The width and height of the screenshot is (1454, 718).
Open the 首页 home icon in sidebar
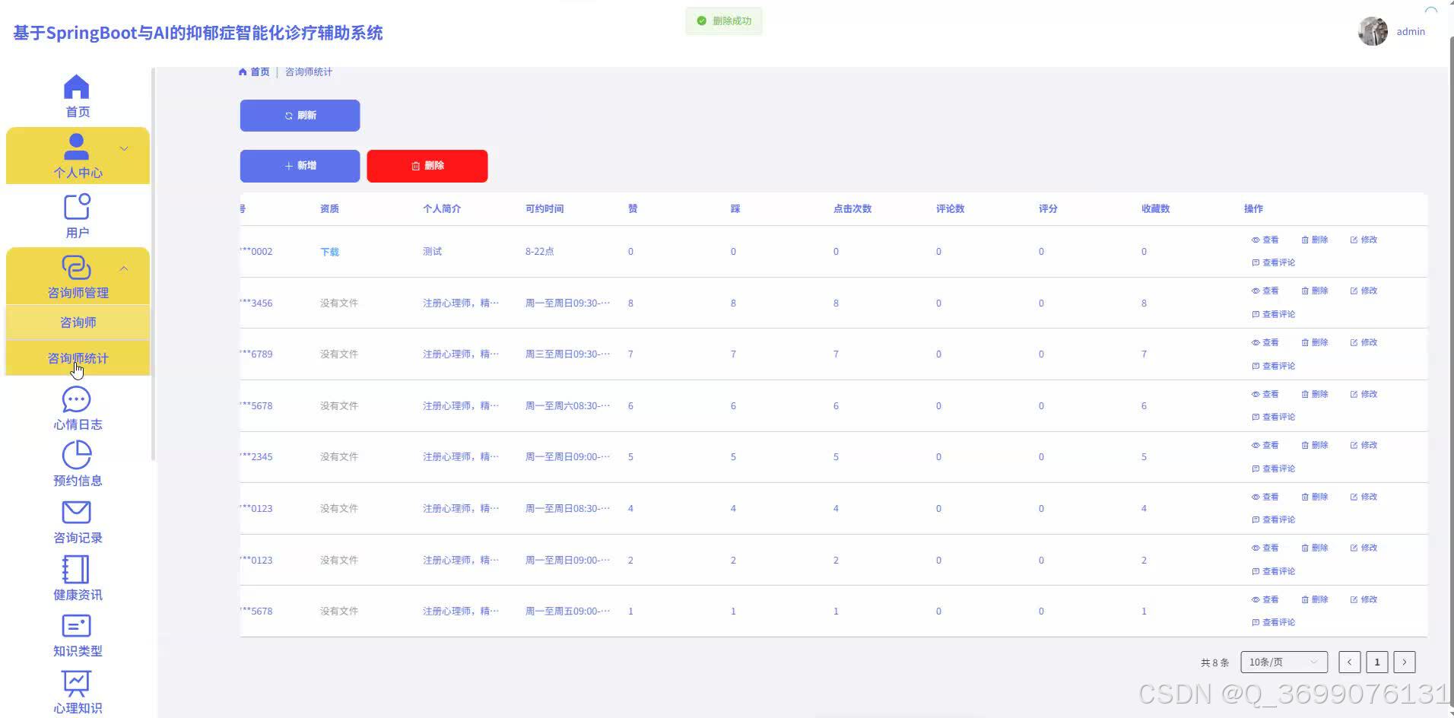point(76,87)
